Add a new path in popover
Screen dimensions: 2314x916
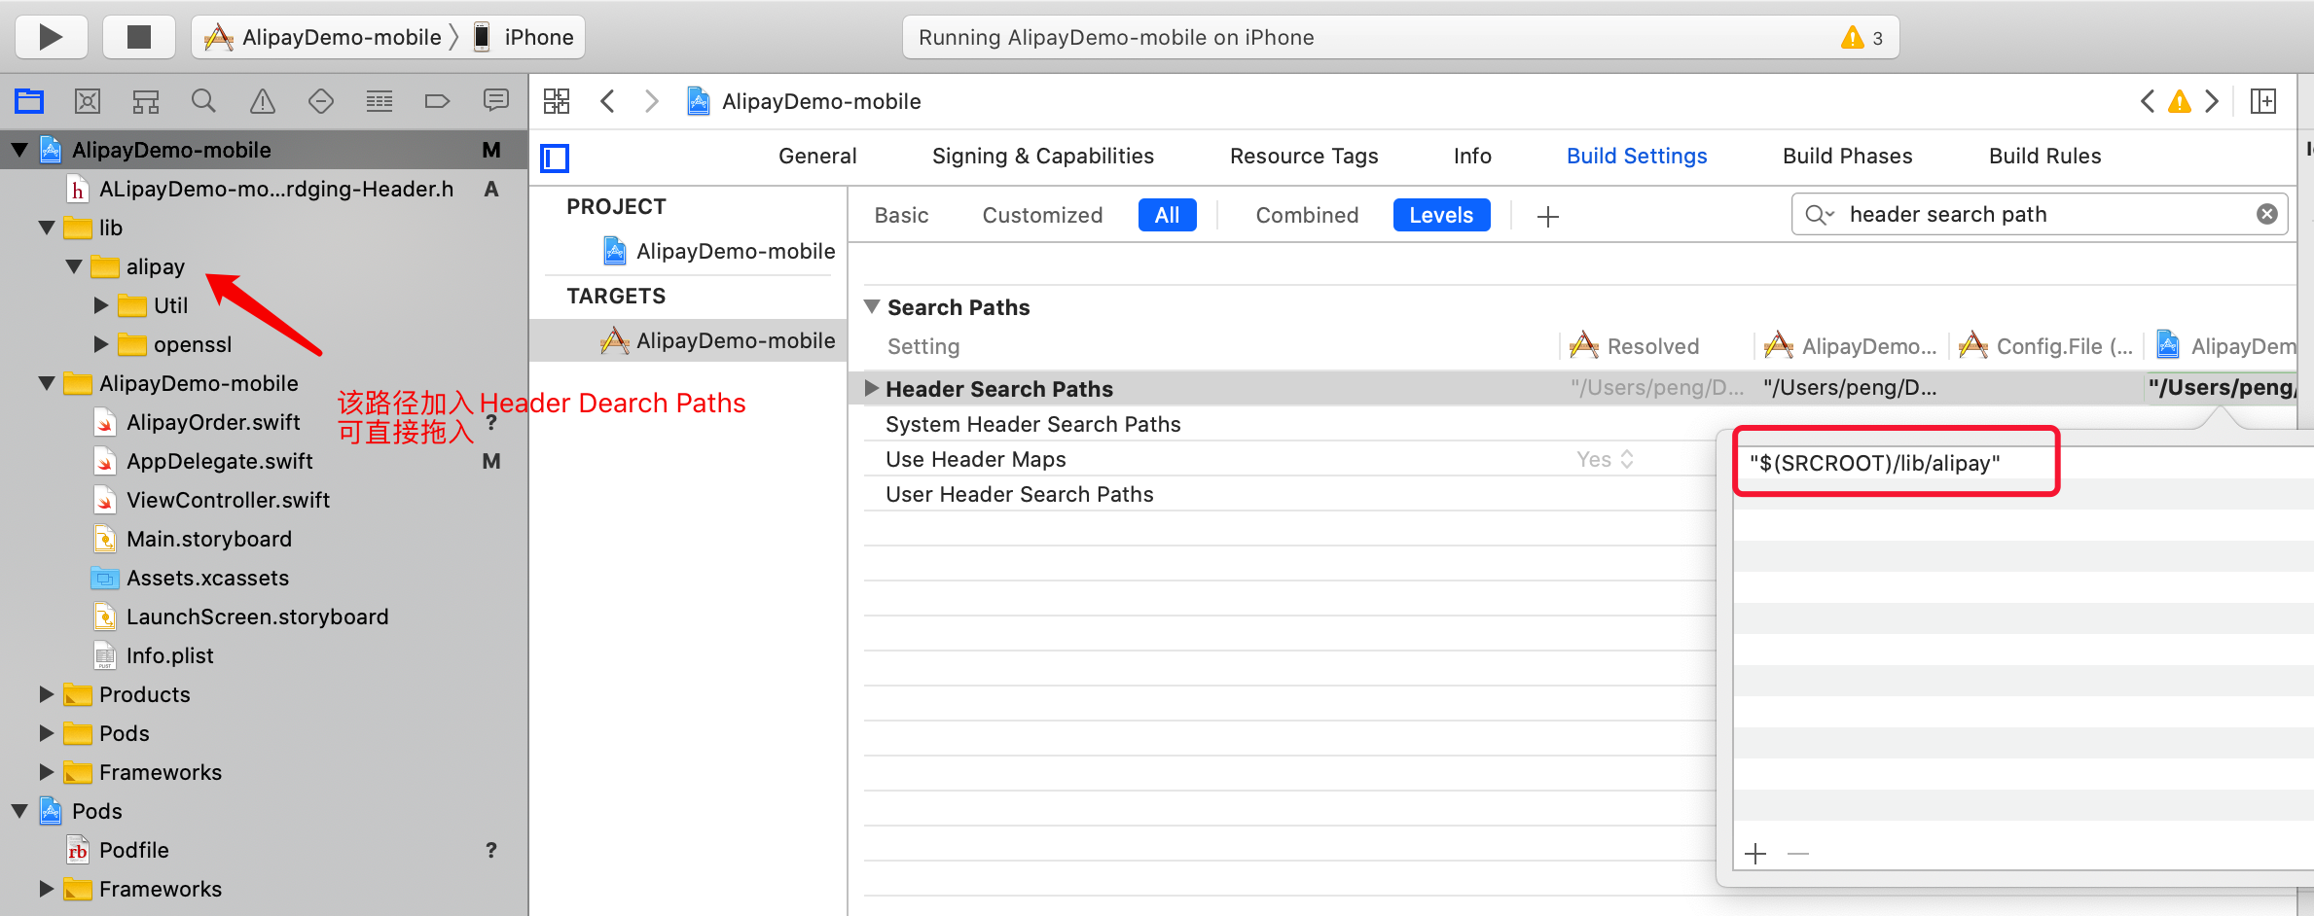coord(1755,854)
